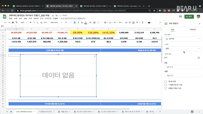
Task: Enable use column B as labels
Action: click(166, 88)
